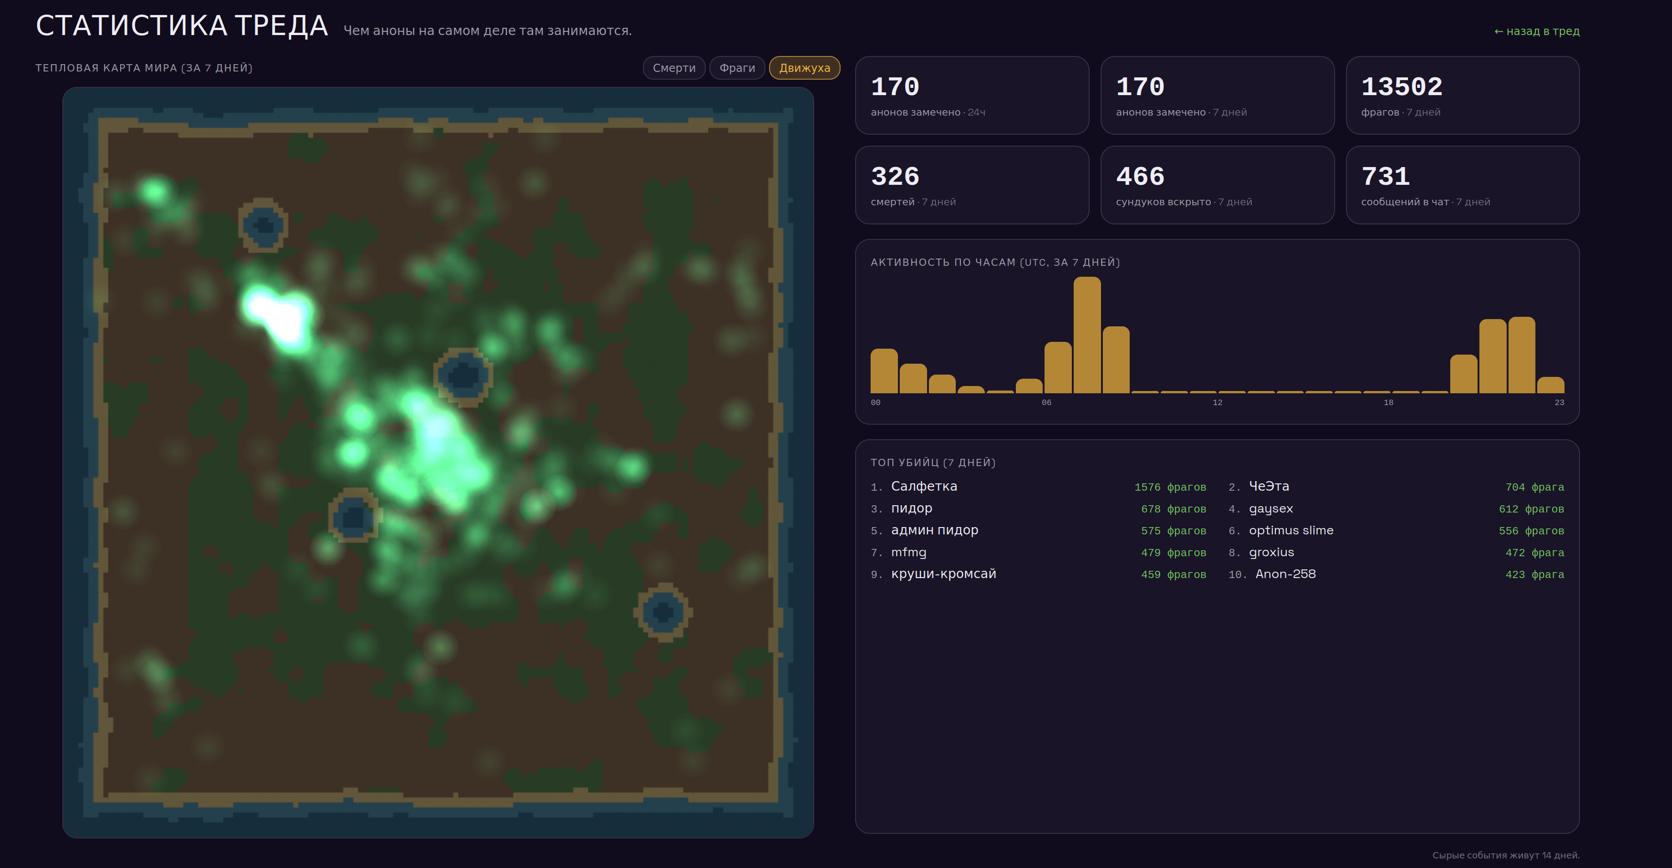Click top killer Салфетка in the list
Image resolution: width=1672 pixels, height=868 pixels.
(x=923, y=487)
